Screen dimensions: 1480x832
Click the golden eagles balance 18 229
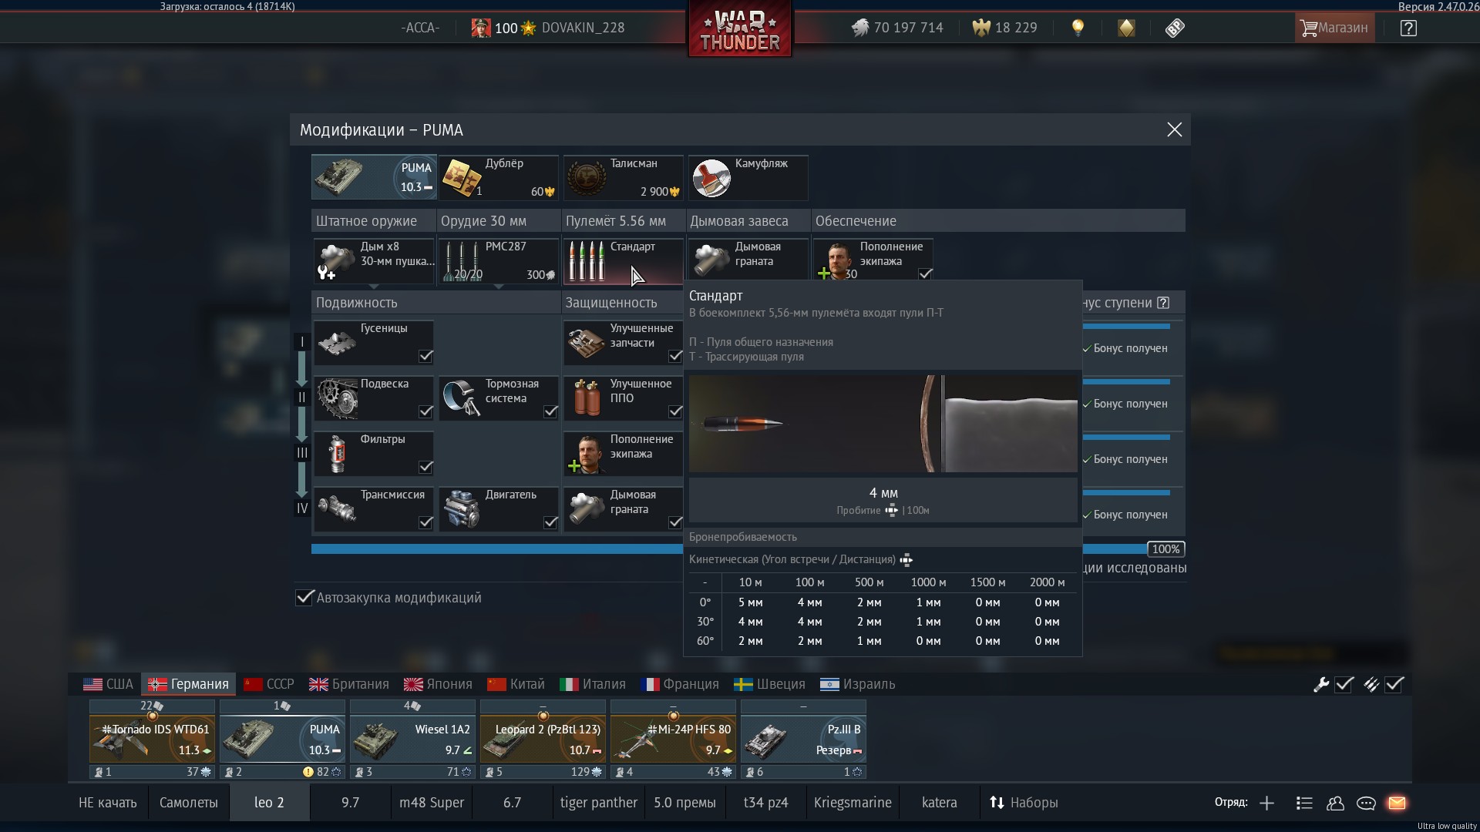point(1004,28)
